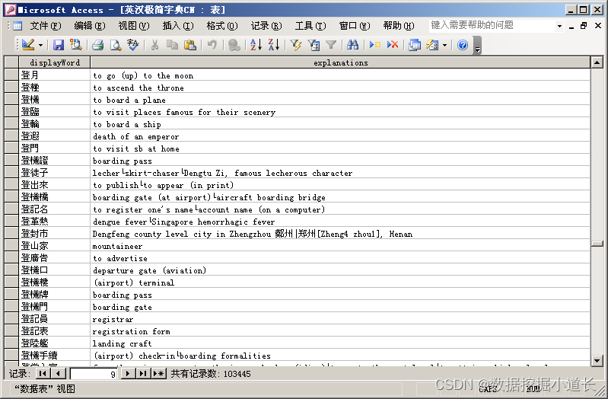Open the Print Preview icon

116,45
